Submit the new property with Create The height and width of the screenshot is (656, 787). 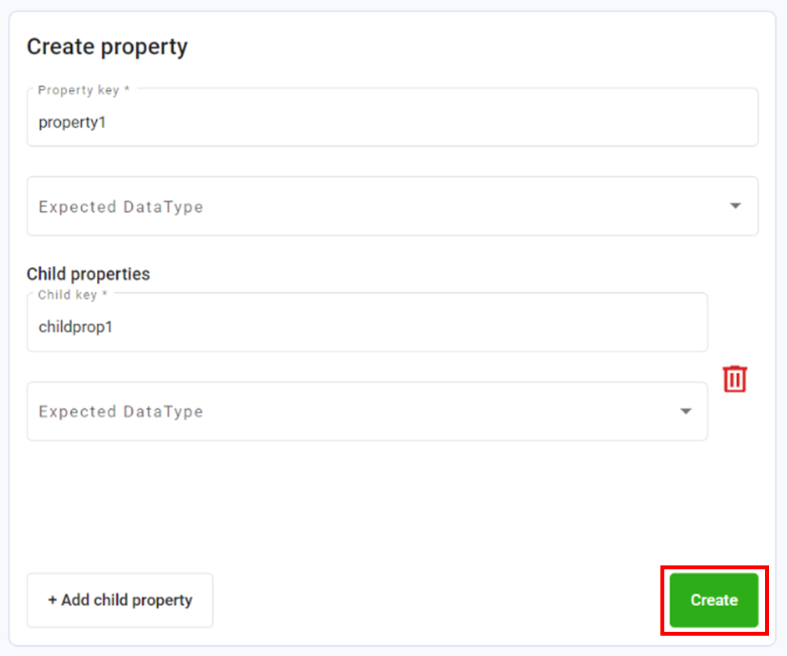(x=712, y=601)
